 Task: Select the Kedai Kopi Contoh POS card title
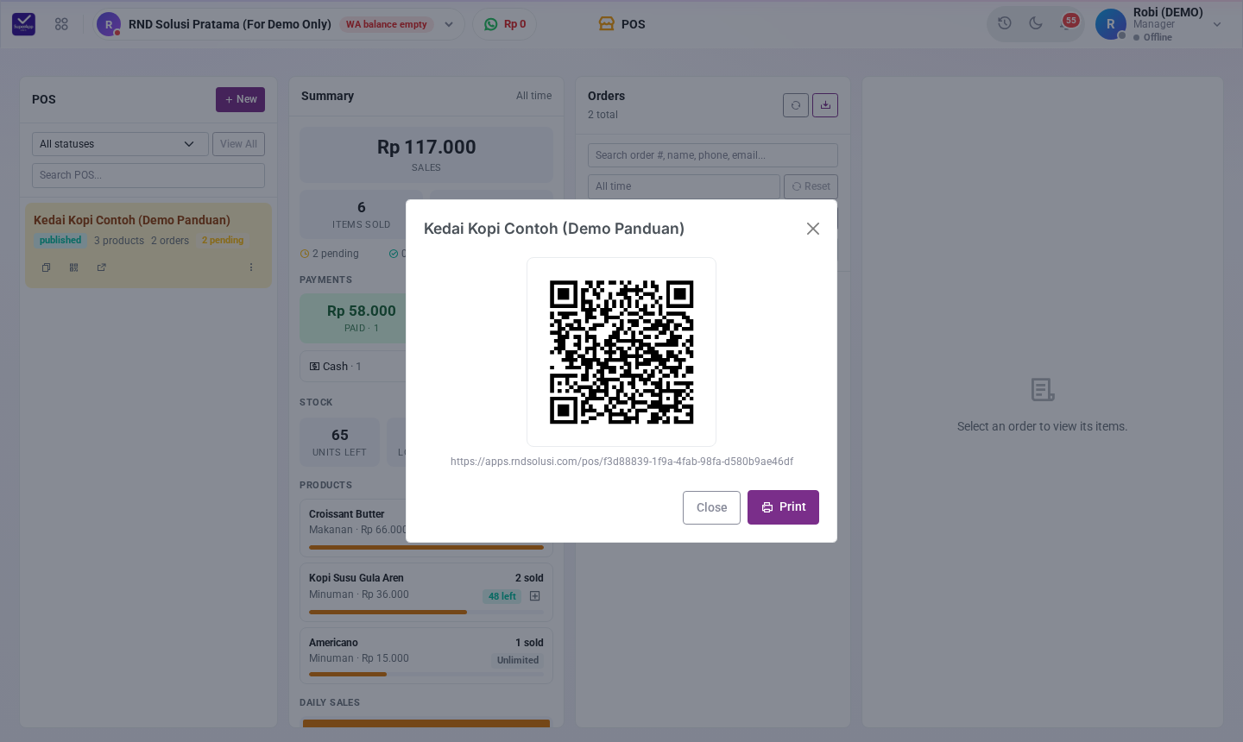pyautogui.click(x=132, y=220)
